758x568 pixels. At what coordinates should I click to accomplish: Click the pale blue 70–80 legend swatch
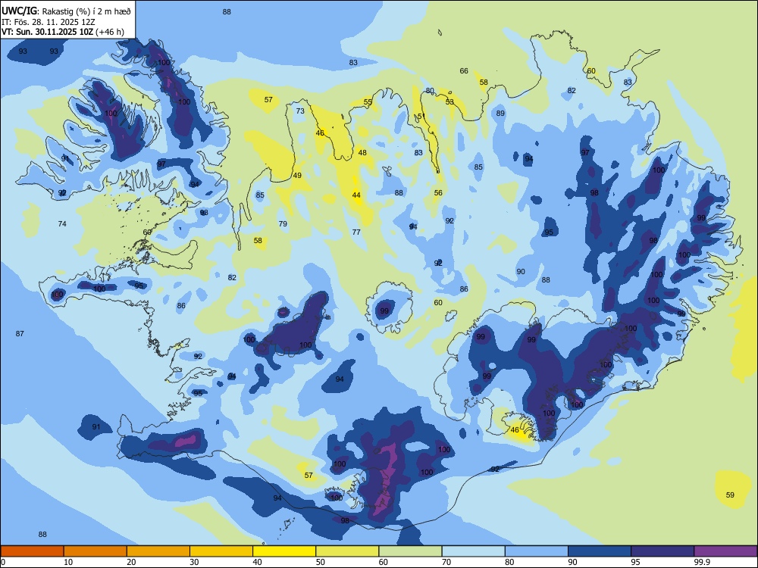pos(473,551)
